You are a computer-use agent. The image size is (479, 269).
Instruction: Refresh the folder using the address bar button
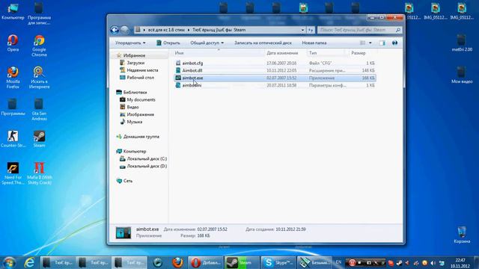pos(311,30)
